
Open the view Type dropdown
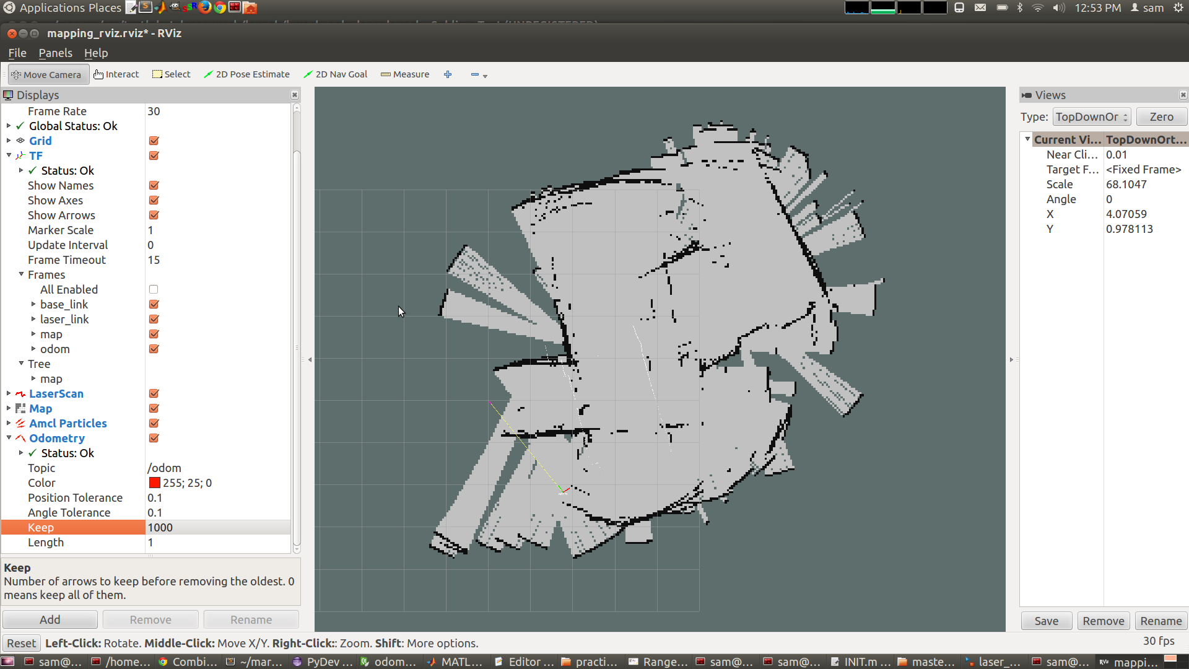1092,117
